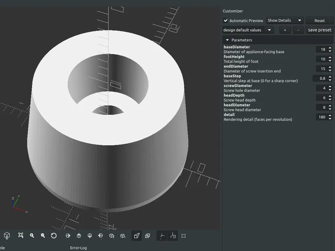The width and height of the screenshot is (335, 251).
Task: Toggle the Show Axes icon
Action: (x=162, y=236)
